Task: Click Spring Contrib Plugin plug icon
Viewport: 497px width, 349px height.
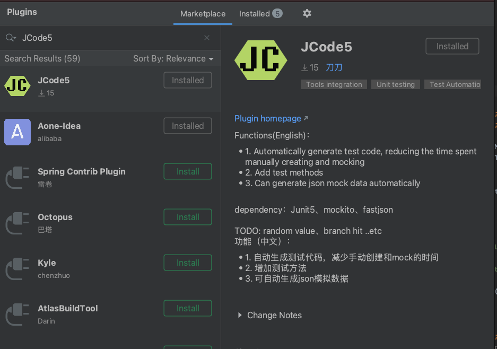Action: (x=18, y=177)
